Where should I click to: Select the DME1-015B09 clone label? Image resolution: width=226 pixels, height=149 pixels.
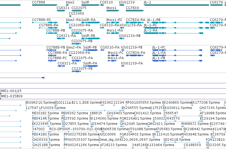point(11,96)
